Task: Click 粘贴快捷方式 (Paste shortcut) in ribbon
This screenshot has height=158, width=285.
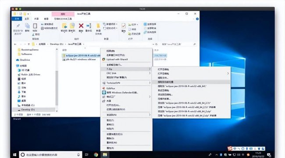Action: point(49,28)
